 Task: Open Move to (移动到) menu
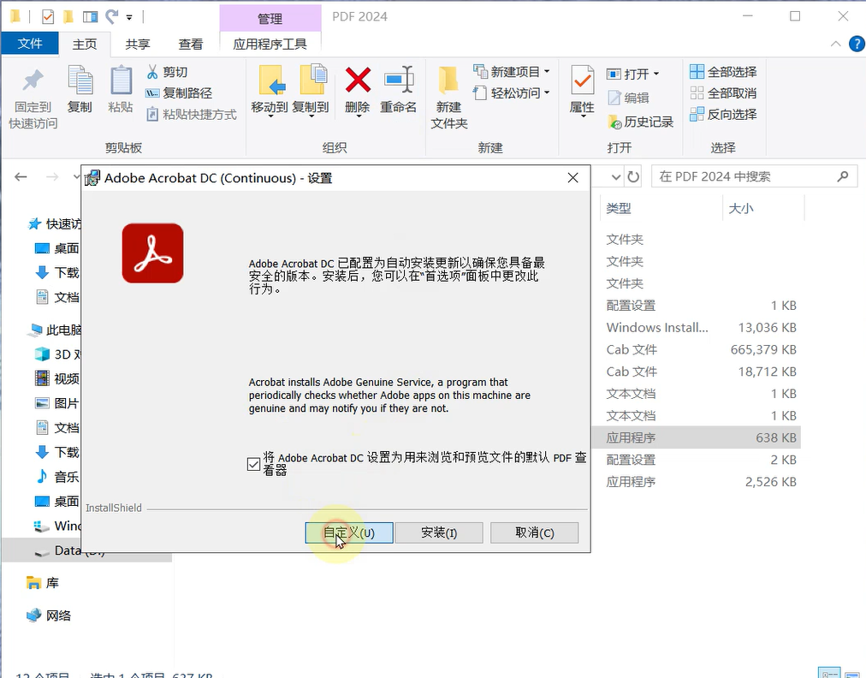tap(270, 92)
